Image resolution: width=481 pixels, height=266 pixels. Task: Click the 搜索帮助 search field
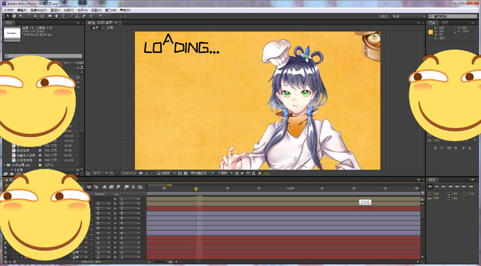click(x=453, y=16)
